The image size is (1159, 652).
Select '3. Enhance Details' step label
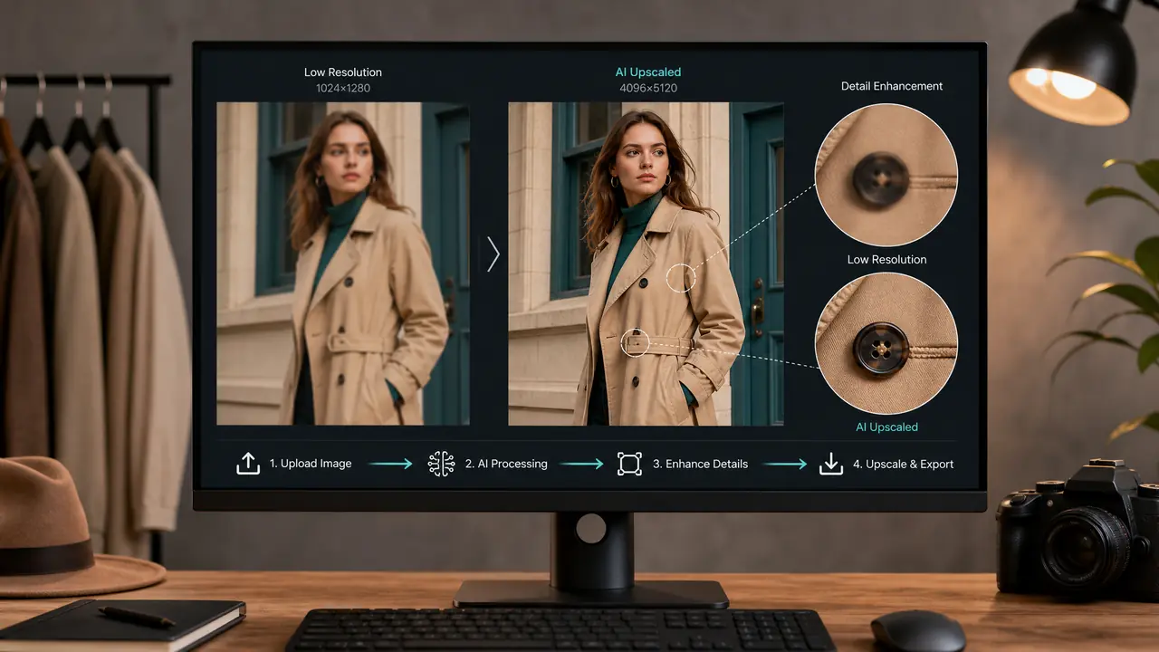click(700, 464)
